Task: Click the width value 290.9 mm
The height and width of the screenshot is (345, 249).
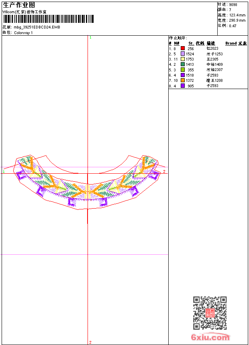Action: (237, 20)
